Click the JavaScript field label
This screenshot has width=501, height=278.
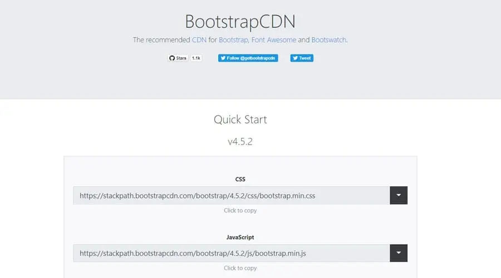pos(240,237)
